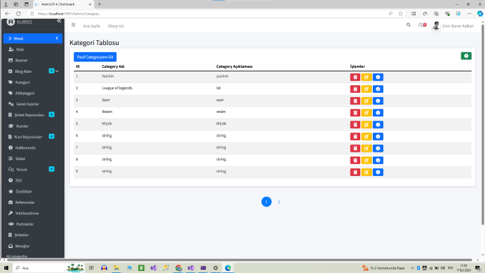Delete the row with ID 9
Viewport: 485px width, 273px height.
click(x=355, y=173)
